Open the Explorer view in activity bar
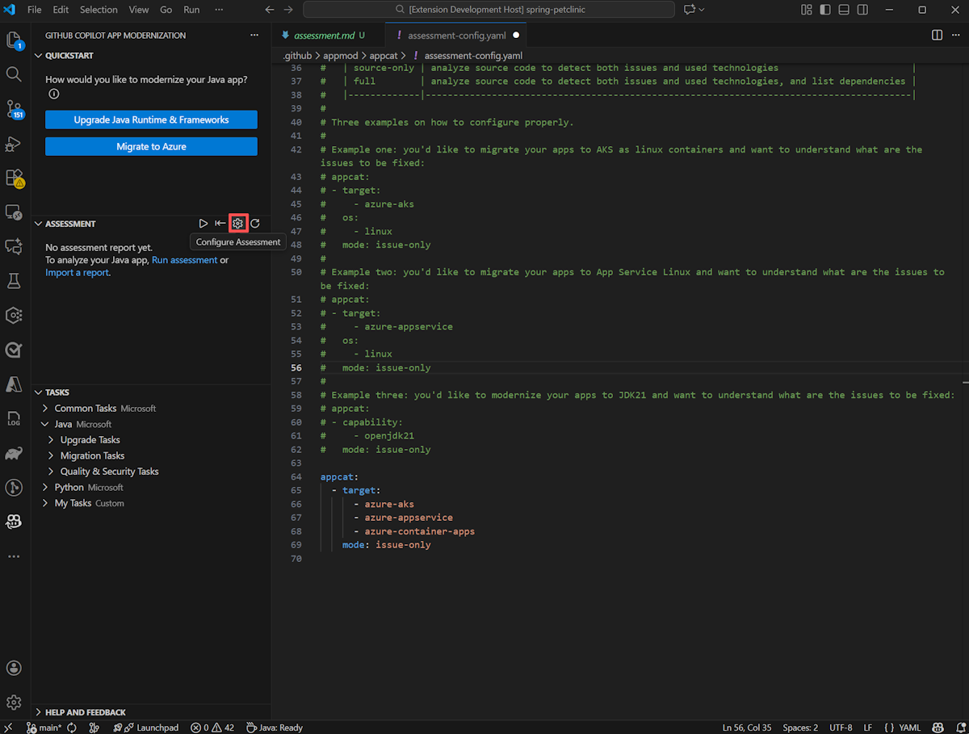Image resolution: width=969 pixels, height=734 pixels. [x=14, y=40]
